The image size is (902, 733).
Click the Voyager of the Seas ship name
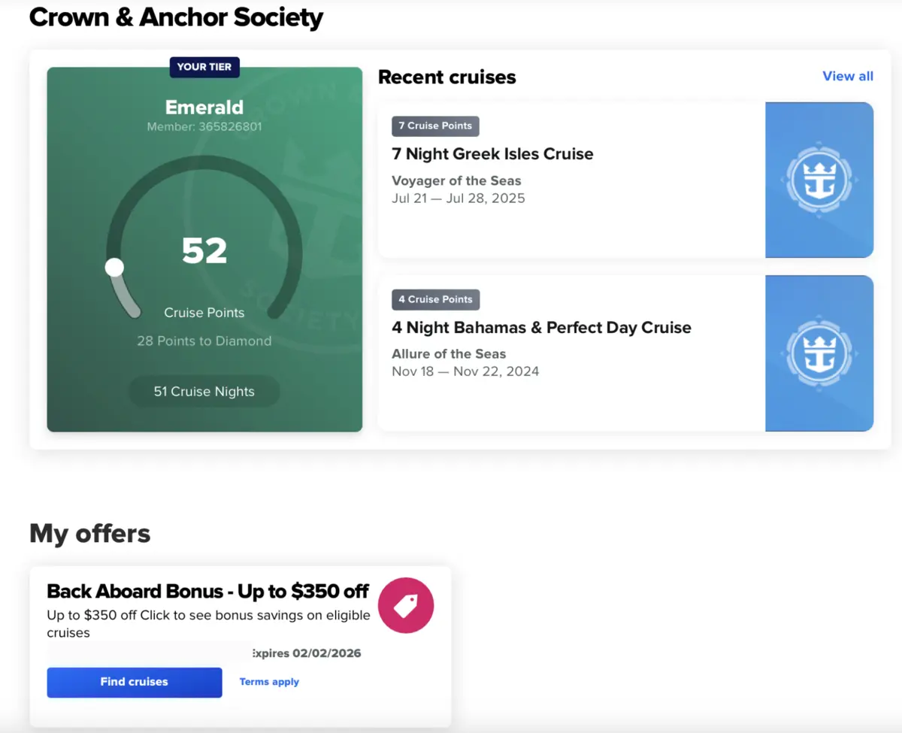pyautogui.click(x=456, y=180)
